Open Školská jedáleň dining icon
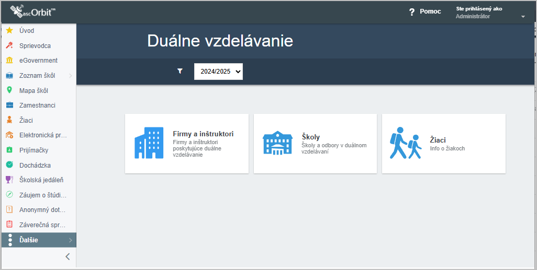 [x=9, y=180]
